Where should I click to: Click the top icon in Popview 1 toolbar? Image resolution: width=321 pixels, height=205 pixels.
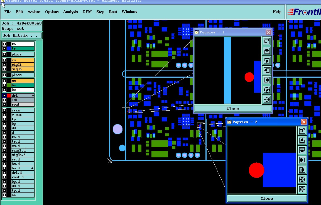click(267, 41)
